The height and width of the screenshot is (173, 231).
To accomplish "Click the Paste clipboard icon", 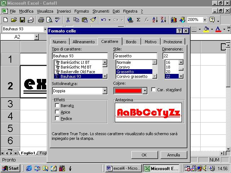I will coord(85,20).
